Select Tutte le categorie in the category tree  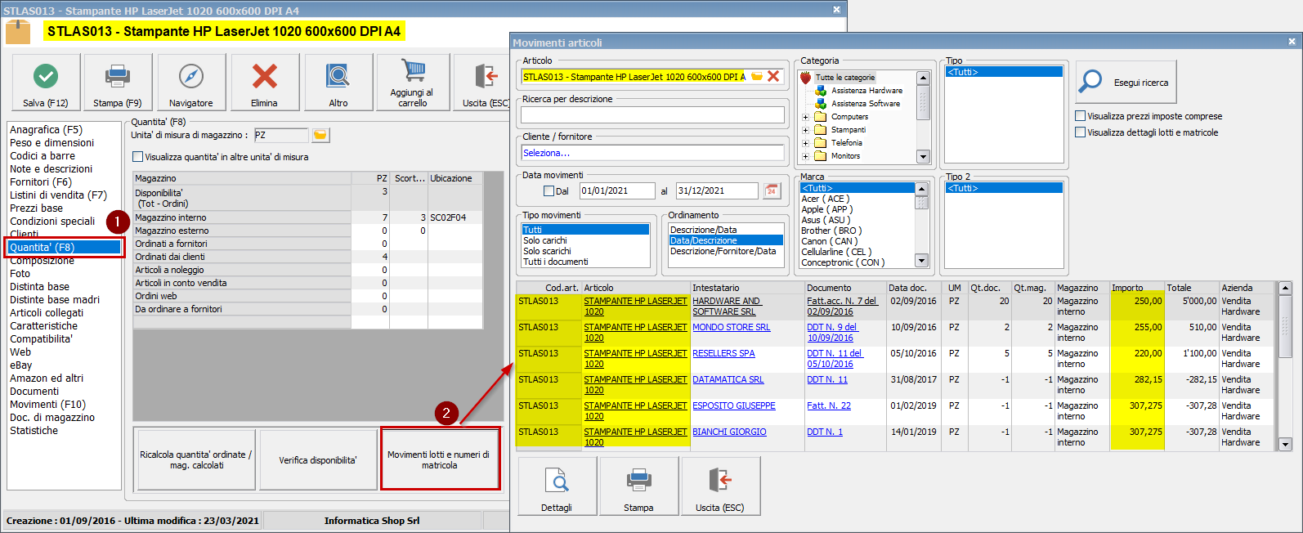(844, 78)
